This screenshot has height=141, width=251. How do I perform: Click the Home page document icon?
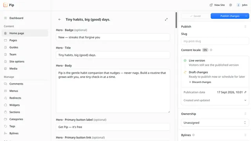pyautogui.click(x=5, y=33)
